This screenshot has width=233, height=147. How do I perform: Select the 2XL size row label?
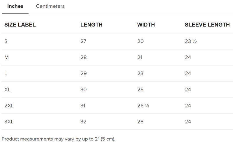[x=9, y=106]
